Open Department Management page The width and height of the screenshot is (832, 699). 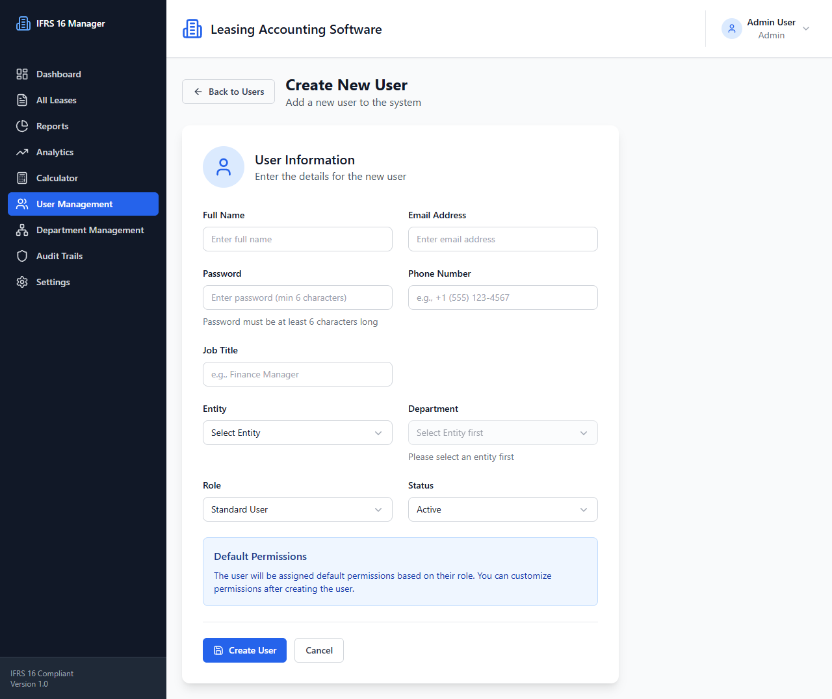tap(83, 230)
